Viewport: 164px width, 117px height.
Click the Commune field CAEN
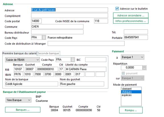click(57, 26)
